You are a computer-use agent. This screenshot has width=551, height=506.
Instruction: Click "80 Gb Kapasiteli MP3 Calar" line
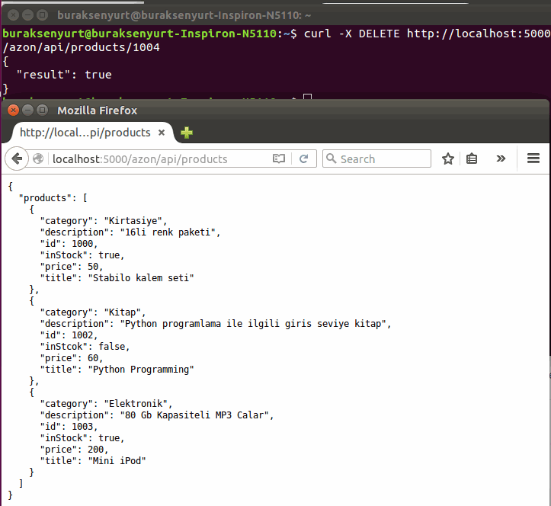coord(157,415)
